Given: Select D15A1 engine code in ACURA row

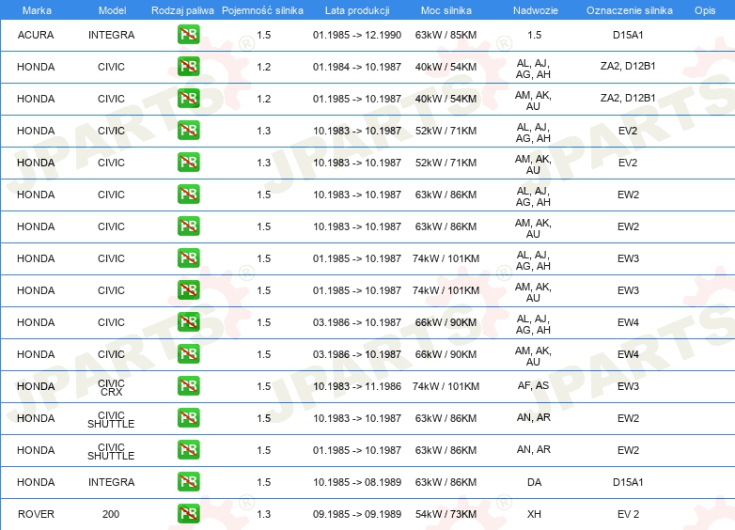Looking at the screenshot, I should tap(628, 35).
